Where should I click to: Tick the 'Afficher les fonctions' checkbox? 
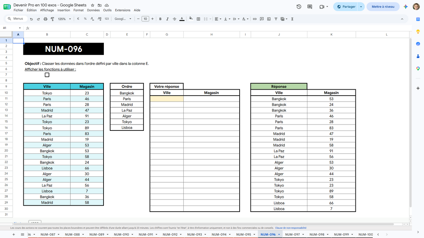tap(47, 75)
